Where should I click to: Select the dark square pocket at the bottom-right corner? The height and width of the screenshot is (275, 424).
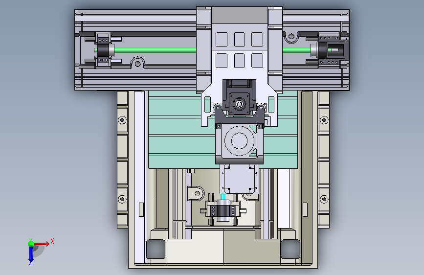tap(290, 249)
